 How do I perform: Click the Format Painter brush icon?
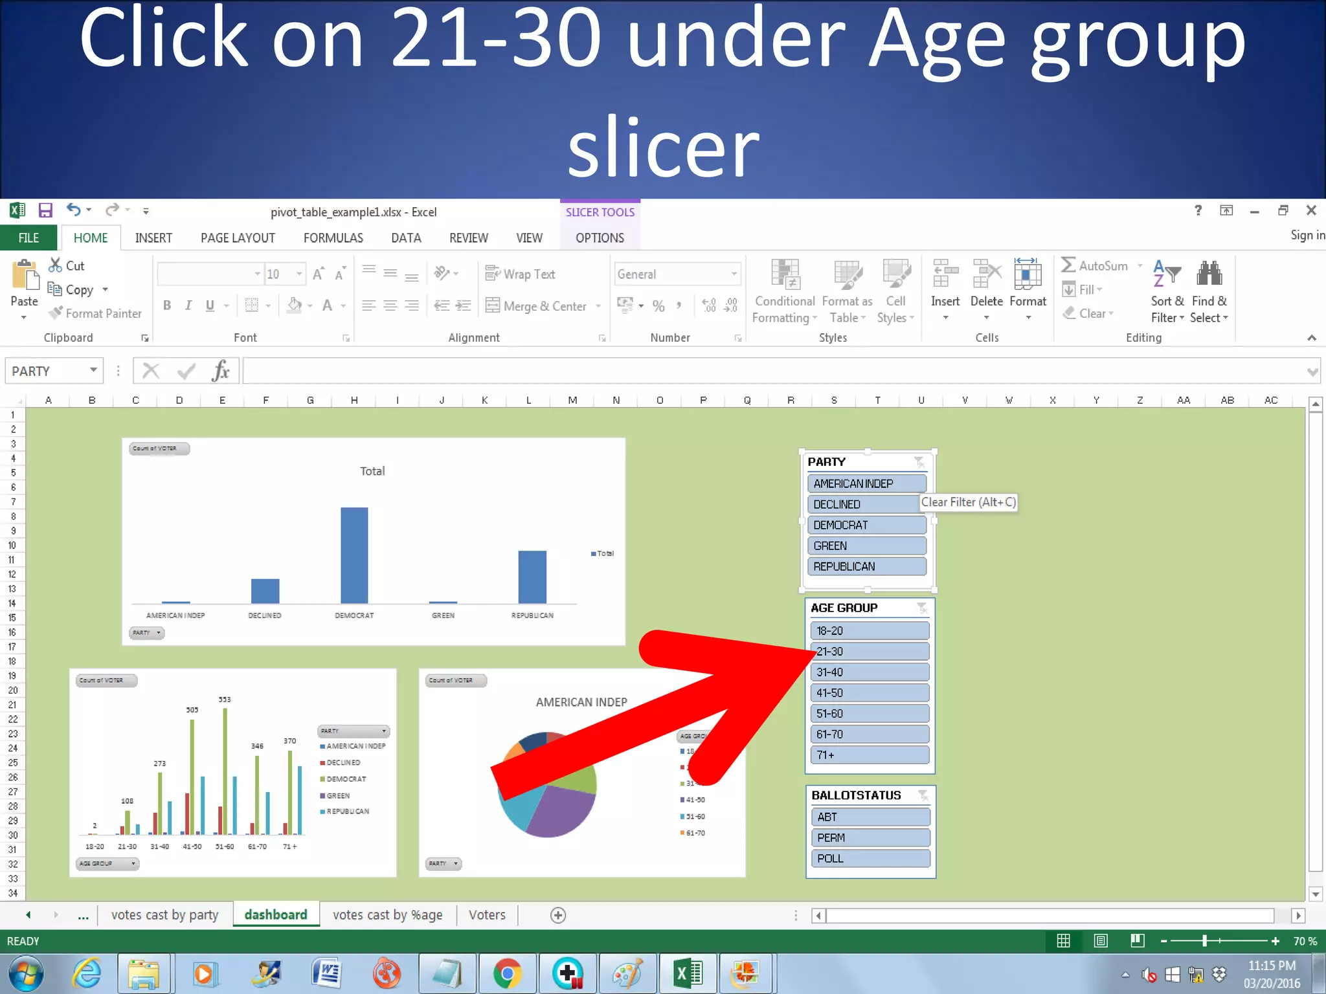click(56, 313)
